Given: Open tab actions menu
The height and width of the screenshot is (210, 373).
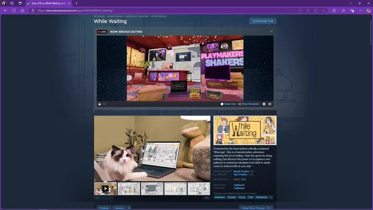Looking at the screenshot, I should point(20,3).
